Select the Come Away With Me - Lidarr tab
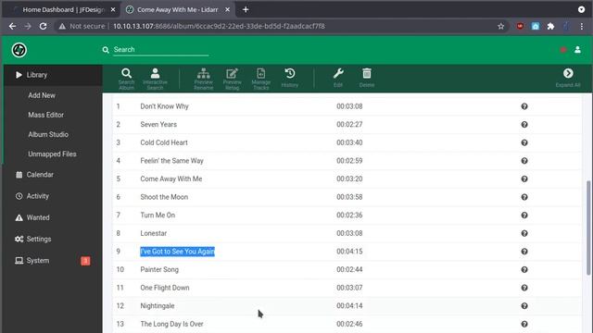Image resolution: width=593 pixels, height=333 pixels. coord(177,9)
